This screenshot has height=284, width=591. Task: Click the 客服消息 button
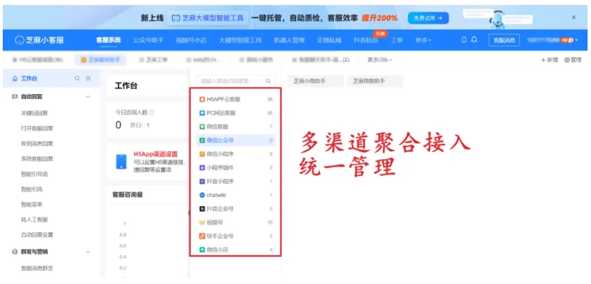505,40
